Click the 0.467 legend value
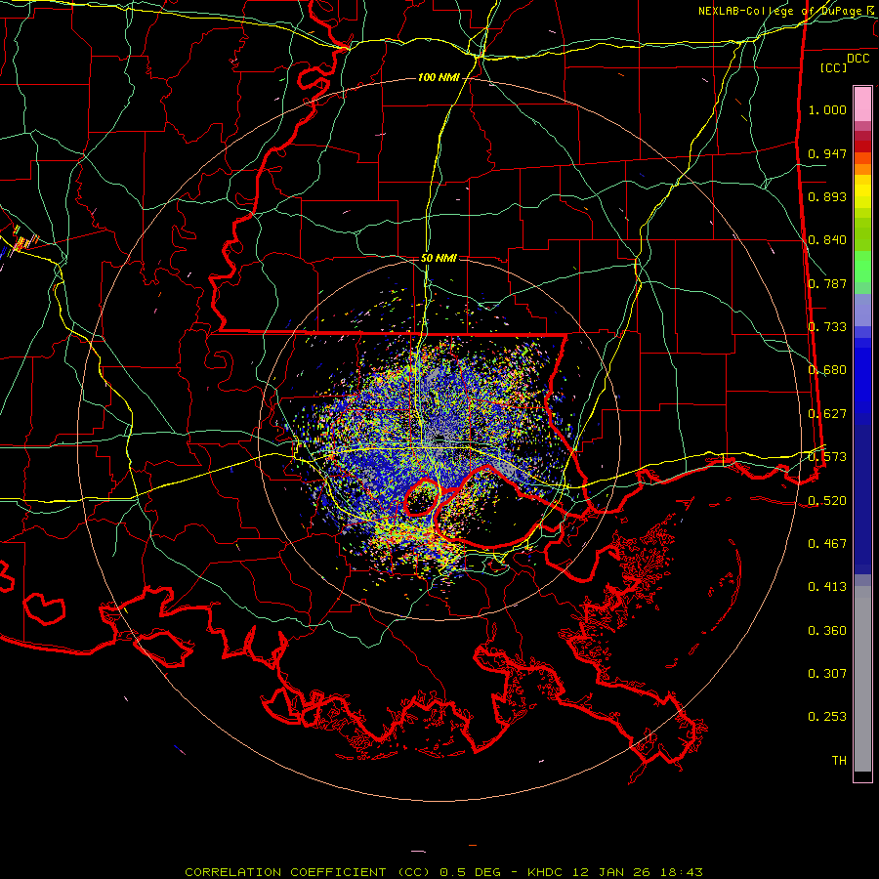The width and height of the screenshot is (879, 879). tap(827, 544)
